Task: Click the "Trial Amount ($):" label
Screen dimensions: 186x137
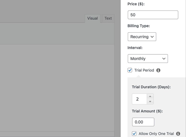Action: [147, 111]
